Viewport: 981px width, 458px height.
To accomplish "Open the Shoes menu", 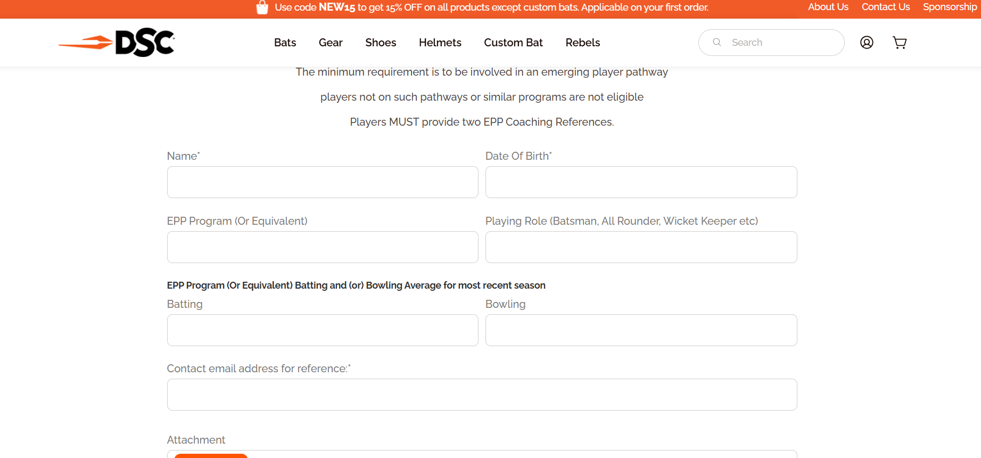I will click(381, 43).
